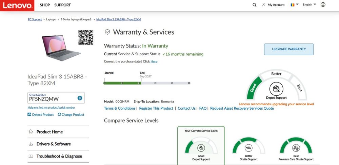Open the FAQ link

coord(203,108)
